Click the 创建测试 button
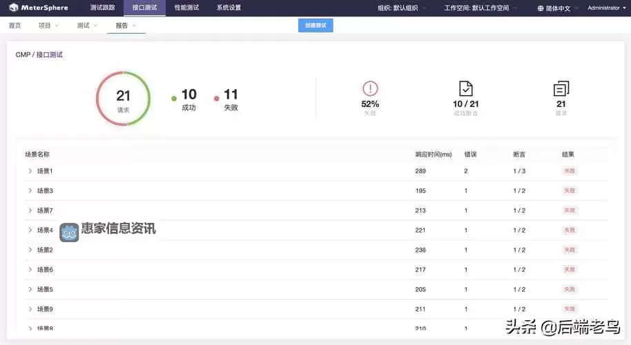This screenshot has height=345, width=631. tap(315, 26)
